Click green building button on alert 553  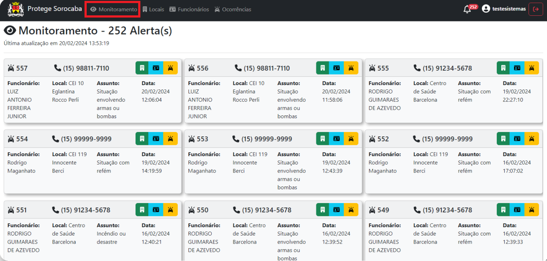323,139
